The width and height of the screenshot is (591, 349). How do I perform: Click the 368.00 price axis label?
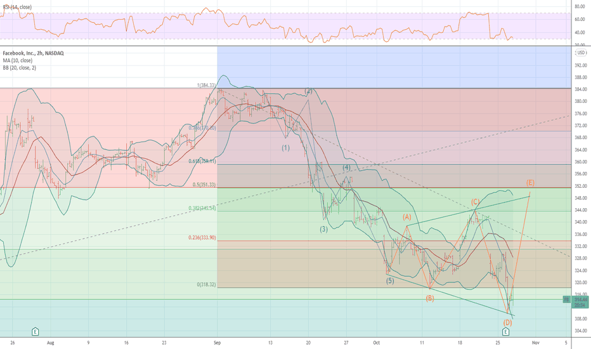[x=581, y=138]
